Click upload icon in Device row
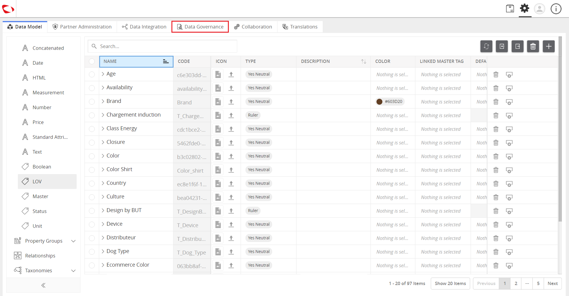The width and height of the screenshot is (569, 296). coord(231,225)
